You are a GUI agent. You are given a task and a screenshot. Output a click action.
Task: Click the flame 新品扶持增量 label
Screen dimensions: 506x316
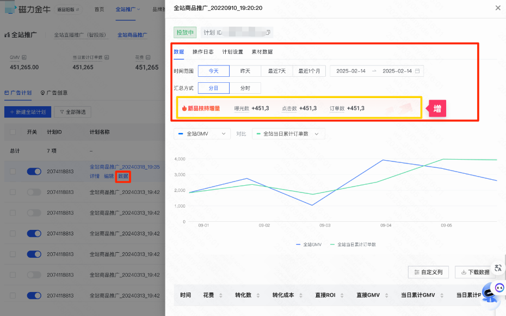[201, 108]
